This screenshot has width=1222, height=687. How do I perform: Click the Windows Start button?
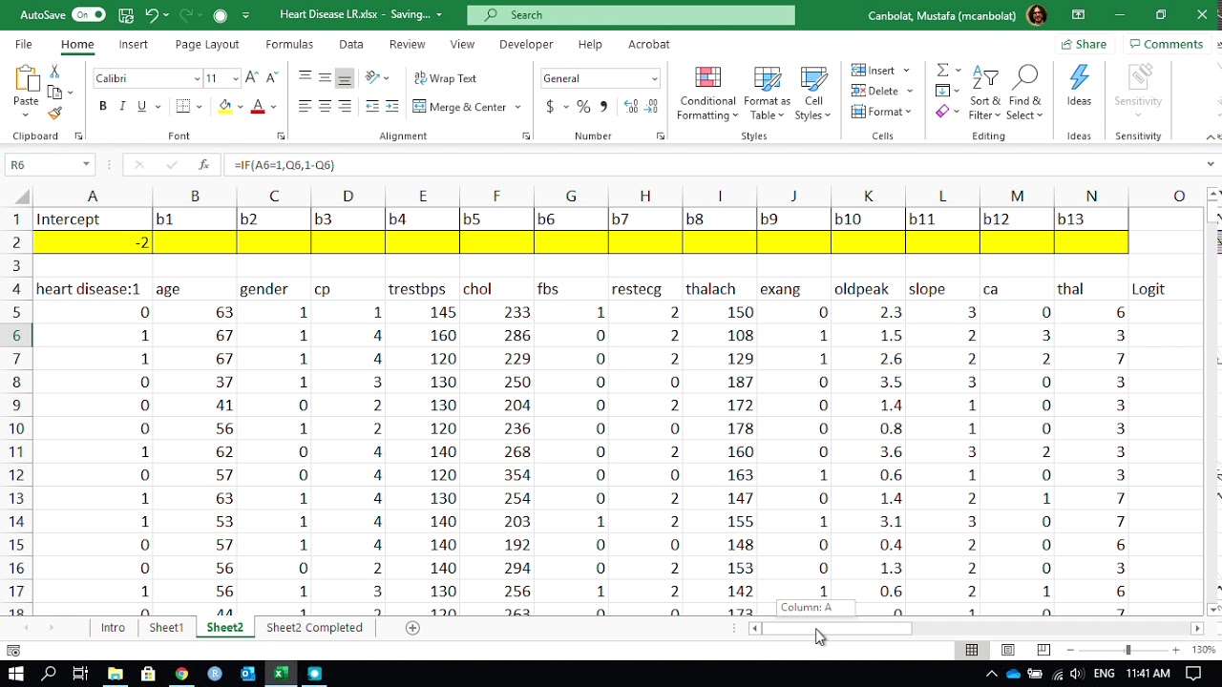[16, 674]
